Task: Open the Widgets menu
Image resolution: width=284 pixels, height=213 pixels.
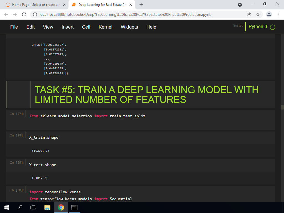Action: 129,27
